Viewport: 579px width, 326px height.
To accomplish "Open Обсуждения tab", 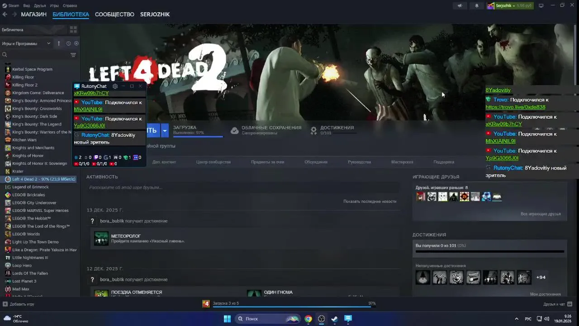I will (x=316, y=162).
